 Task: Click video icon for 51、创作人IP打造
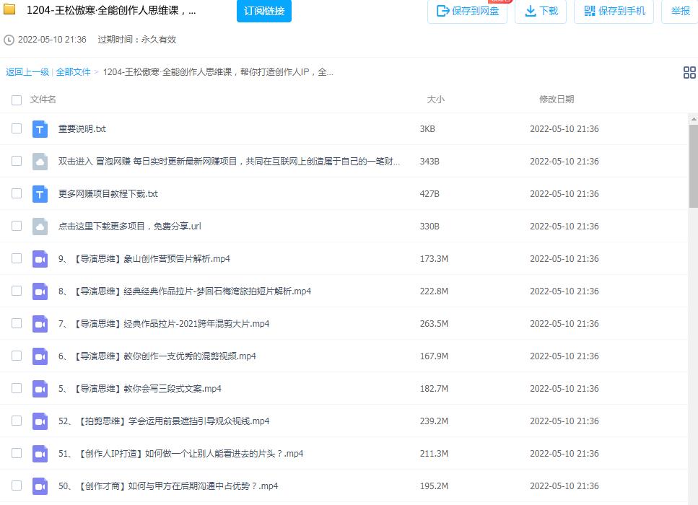click(x=40, y=454)
